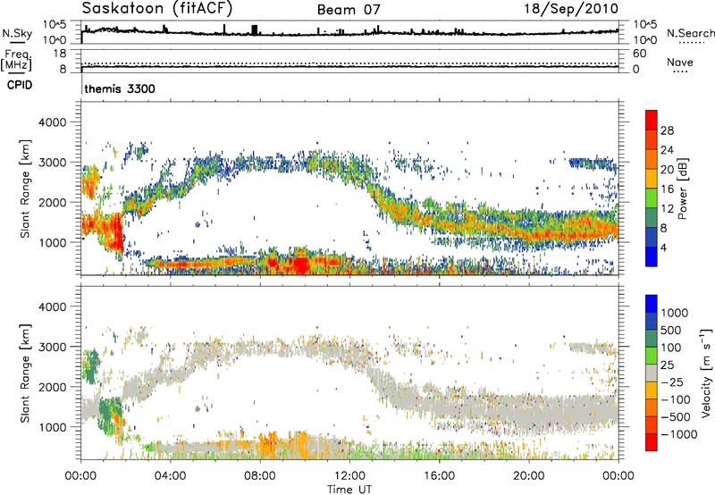Screen dimensions: 715x495
Task: Click '1000' on the velocity panel range axis
Action: [x=52, y=427]
